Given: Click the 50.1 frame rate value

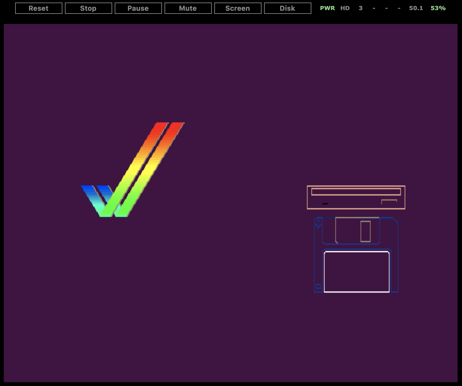Looking at the screenshot, I should [416, 8].
